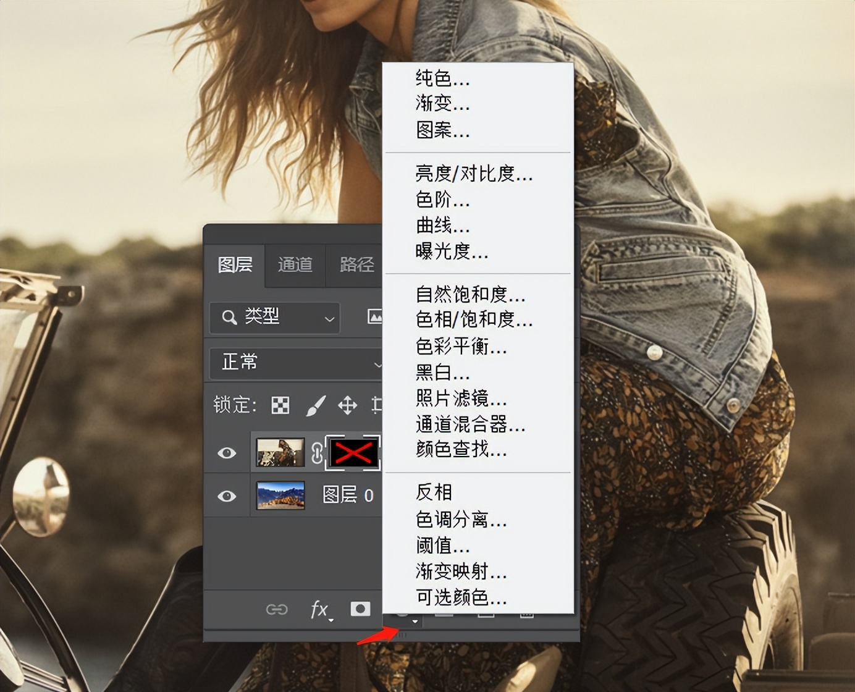Select the 图层 0 mountain thumbnail
855x692 pixels.
coord(280,496)
